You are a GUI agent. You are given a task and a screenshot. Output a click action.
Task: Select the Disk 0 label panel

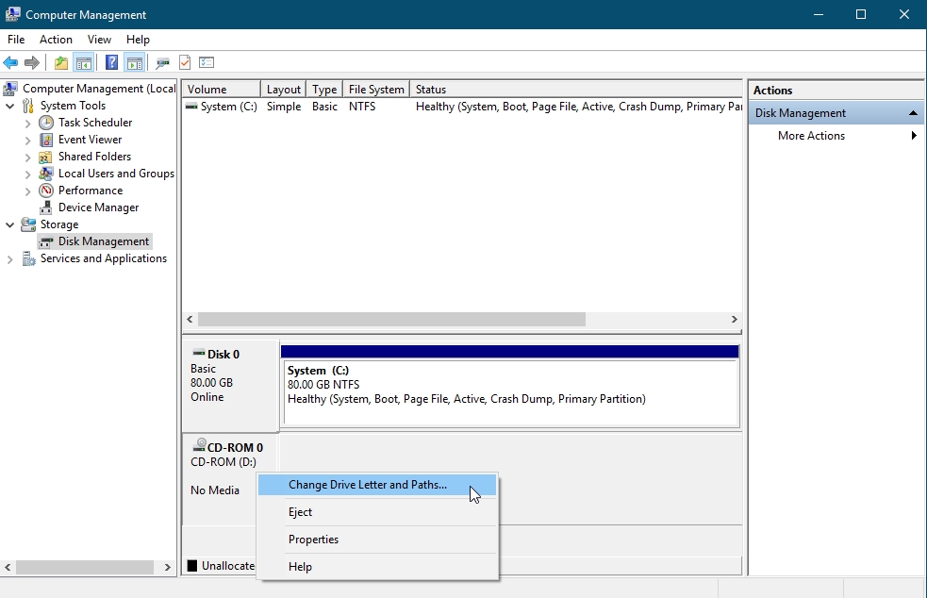[230, 385]
